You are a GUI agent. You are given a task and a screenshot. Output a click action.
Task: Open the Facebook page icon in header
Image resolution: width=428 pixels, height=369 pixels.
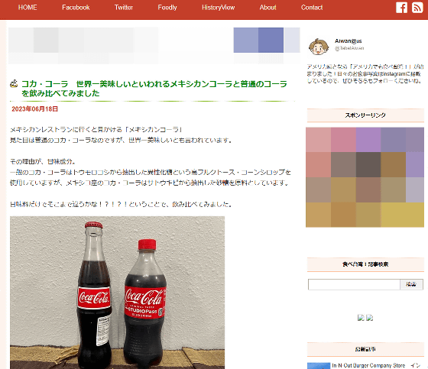pos(401,8)
